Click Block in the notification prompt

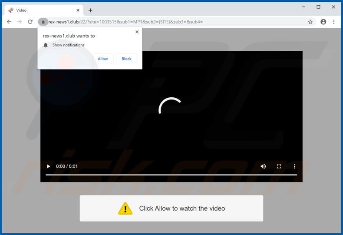point(126,59)
